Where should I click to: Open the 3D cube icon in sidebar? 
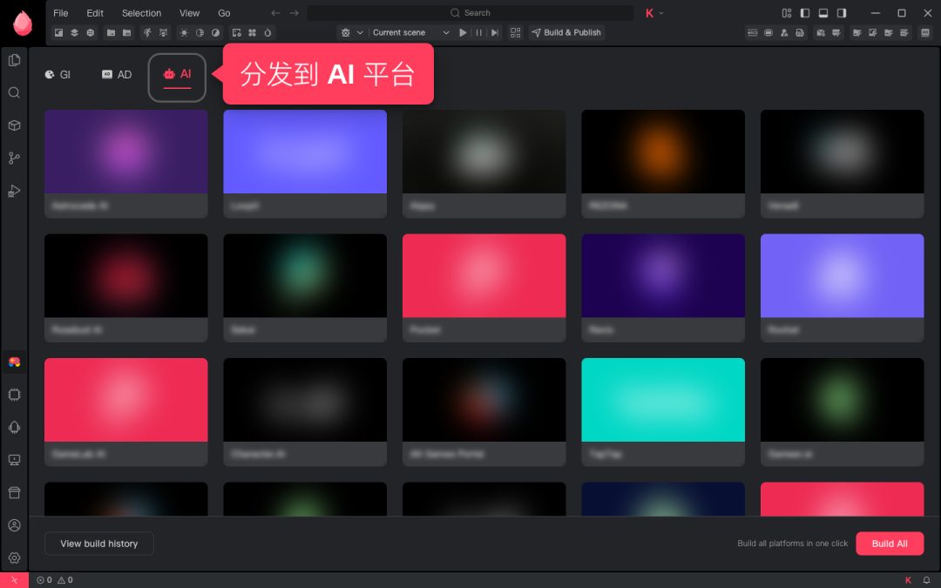[x=15, y=125]
